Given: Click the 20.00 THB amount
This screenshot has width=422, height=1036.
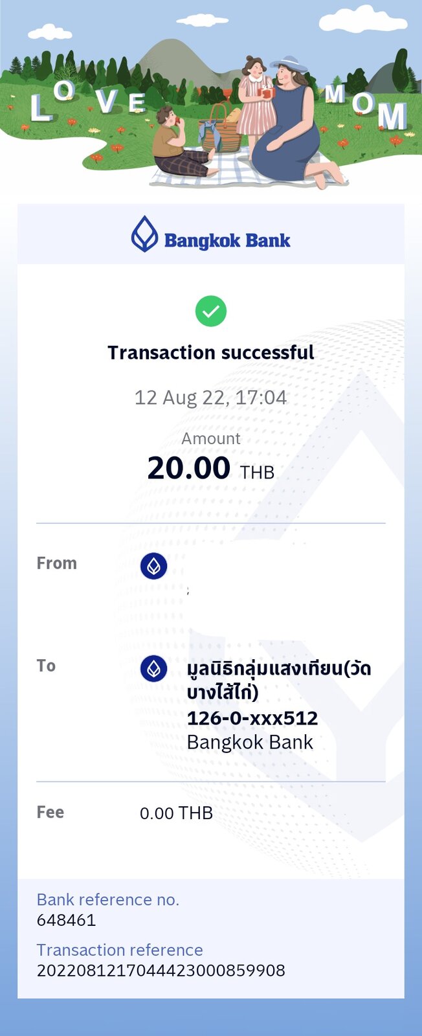Looking at the screenshot, I should point(211,468).
